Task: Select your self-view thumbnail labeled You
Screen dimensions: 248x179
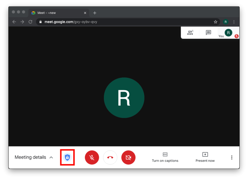Action: (228, 33)
